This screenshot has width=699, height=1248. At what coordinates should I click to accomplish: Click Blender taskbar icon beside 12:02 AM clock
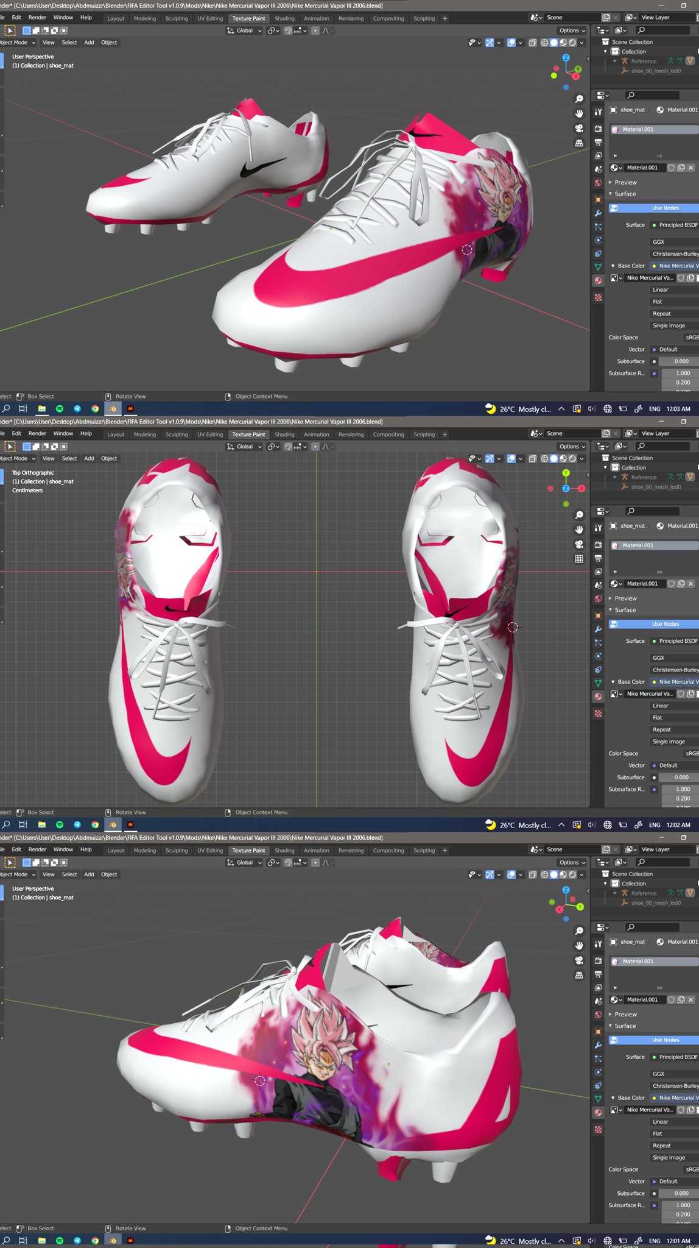pyautogui.click(x=113, y=824)
